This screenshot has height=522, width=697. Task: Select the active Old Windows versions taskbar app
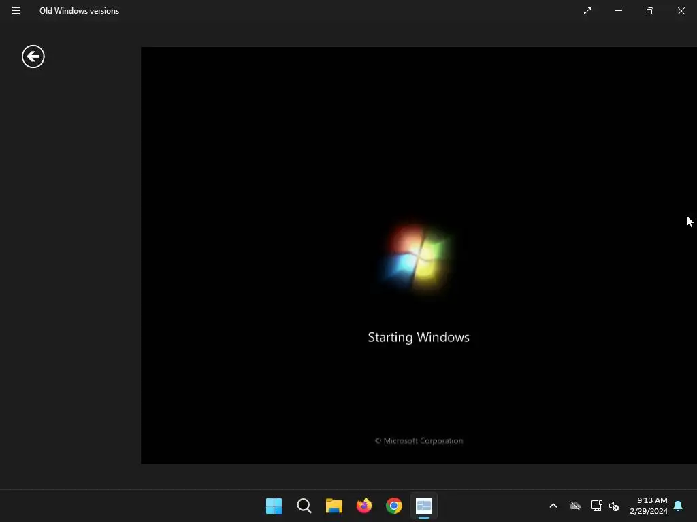click(x=424, y=506)
